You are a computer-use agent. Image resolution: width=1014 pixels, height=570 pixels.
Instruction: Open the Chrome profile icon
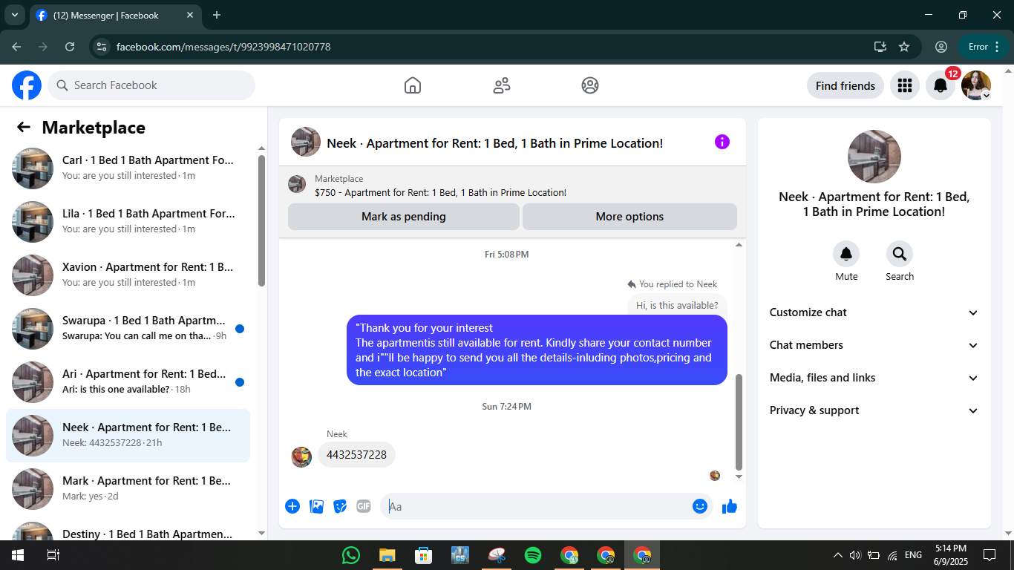pyautogui.click(x=941, y=47)
